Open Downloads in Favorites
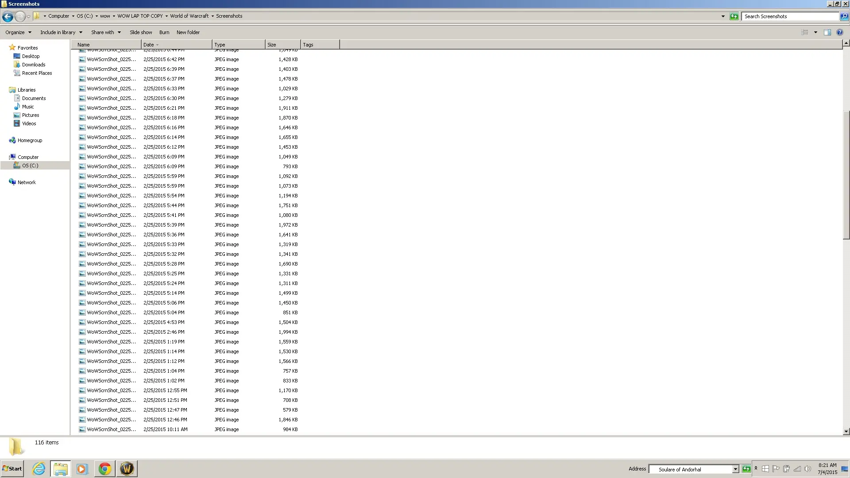Image resolution: width=850 pixels, height=478 pixels. (34, 65)
